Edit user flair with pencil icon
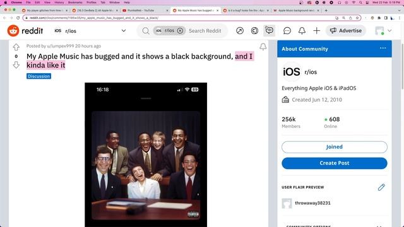404x227 pixels. pos(381,187)
